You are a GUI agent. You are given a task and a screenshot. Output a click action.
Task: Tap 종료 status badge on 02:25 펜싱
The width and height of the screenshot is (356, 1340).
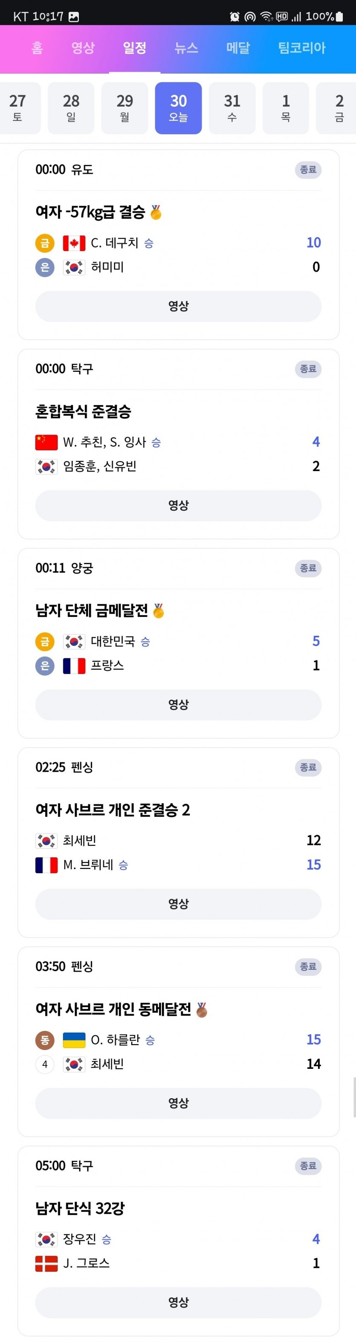[x=308, y=767]
